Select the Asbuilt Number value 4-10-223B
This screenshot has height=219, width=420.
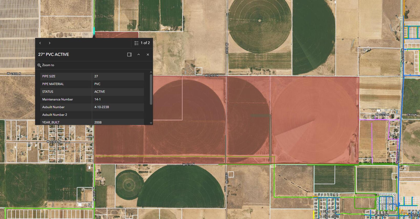tap(102, 107)
